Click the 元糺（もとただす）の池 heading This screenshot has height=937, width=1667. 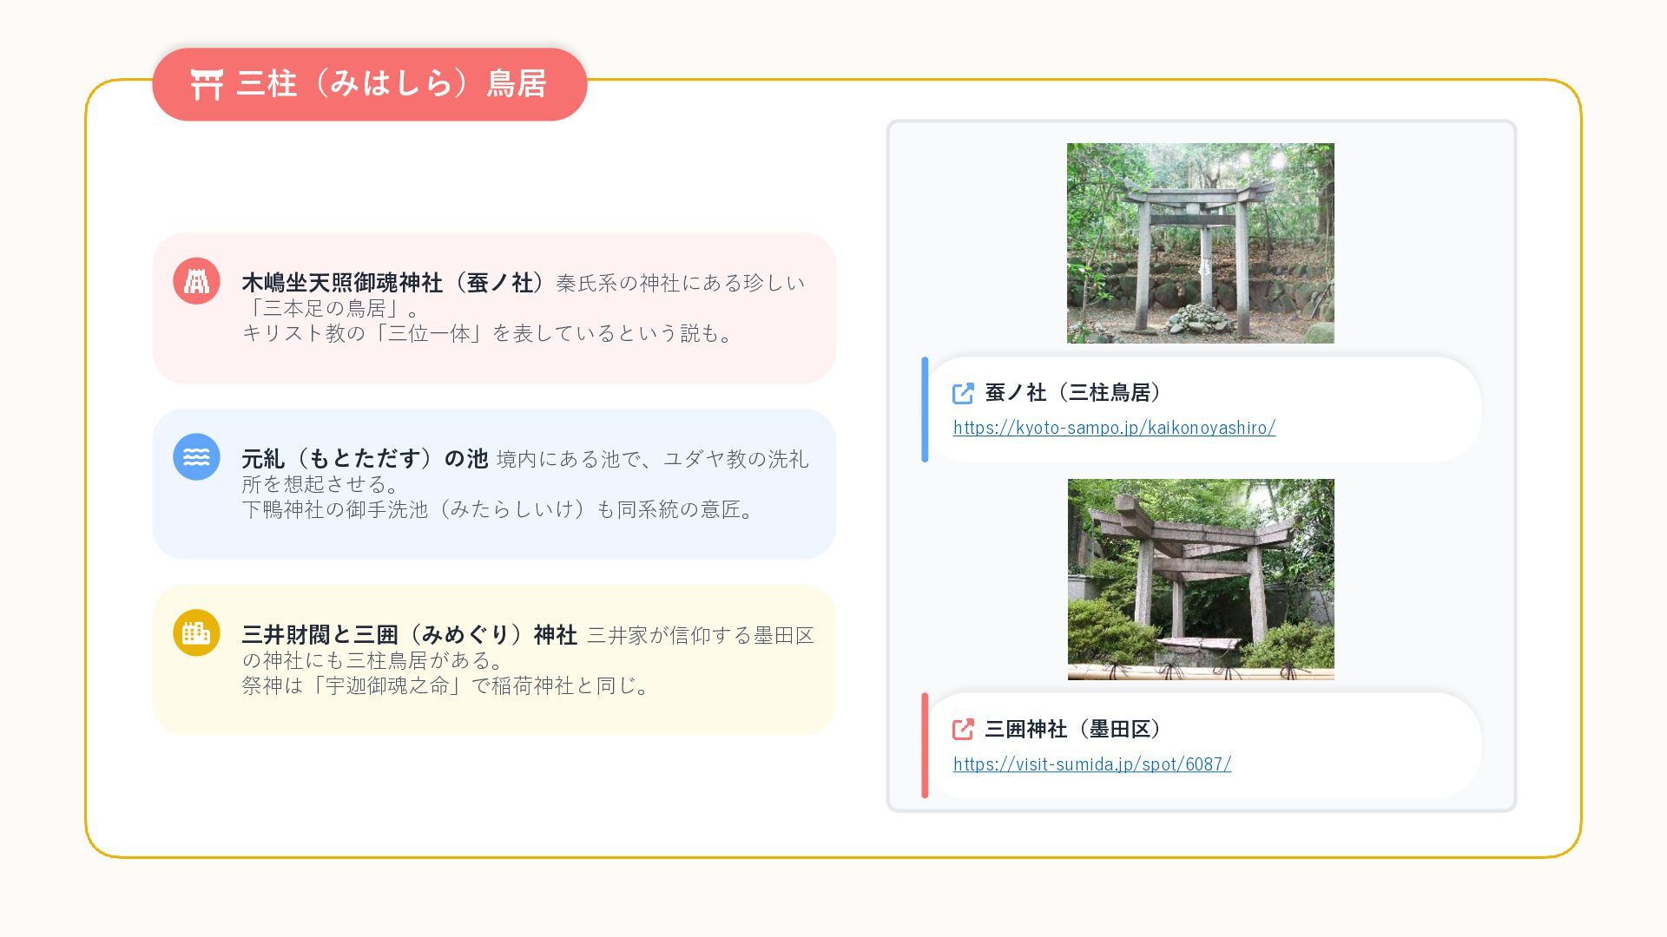click(365, 459)
